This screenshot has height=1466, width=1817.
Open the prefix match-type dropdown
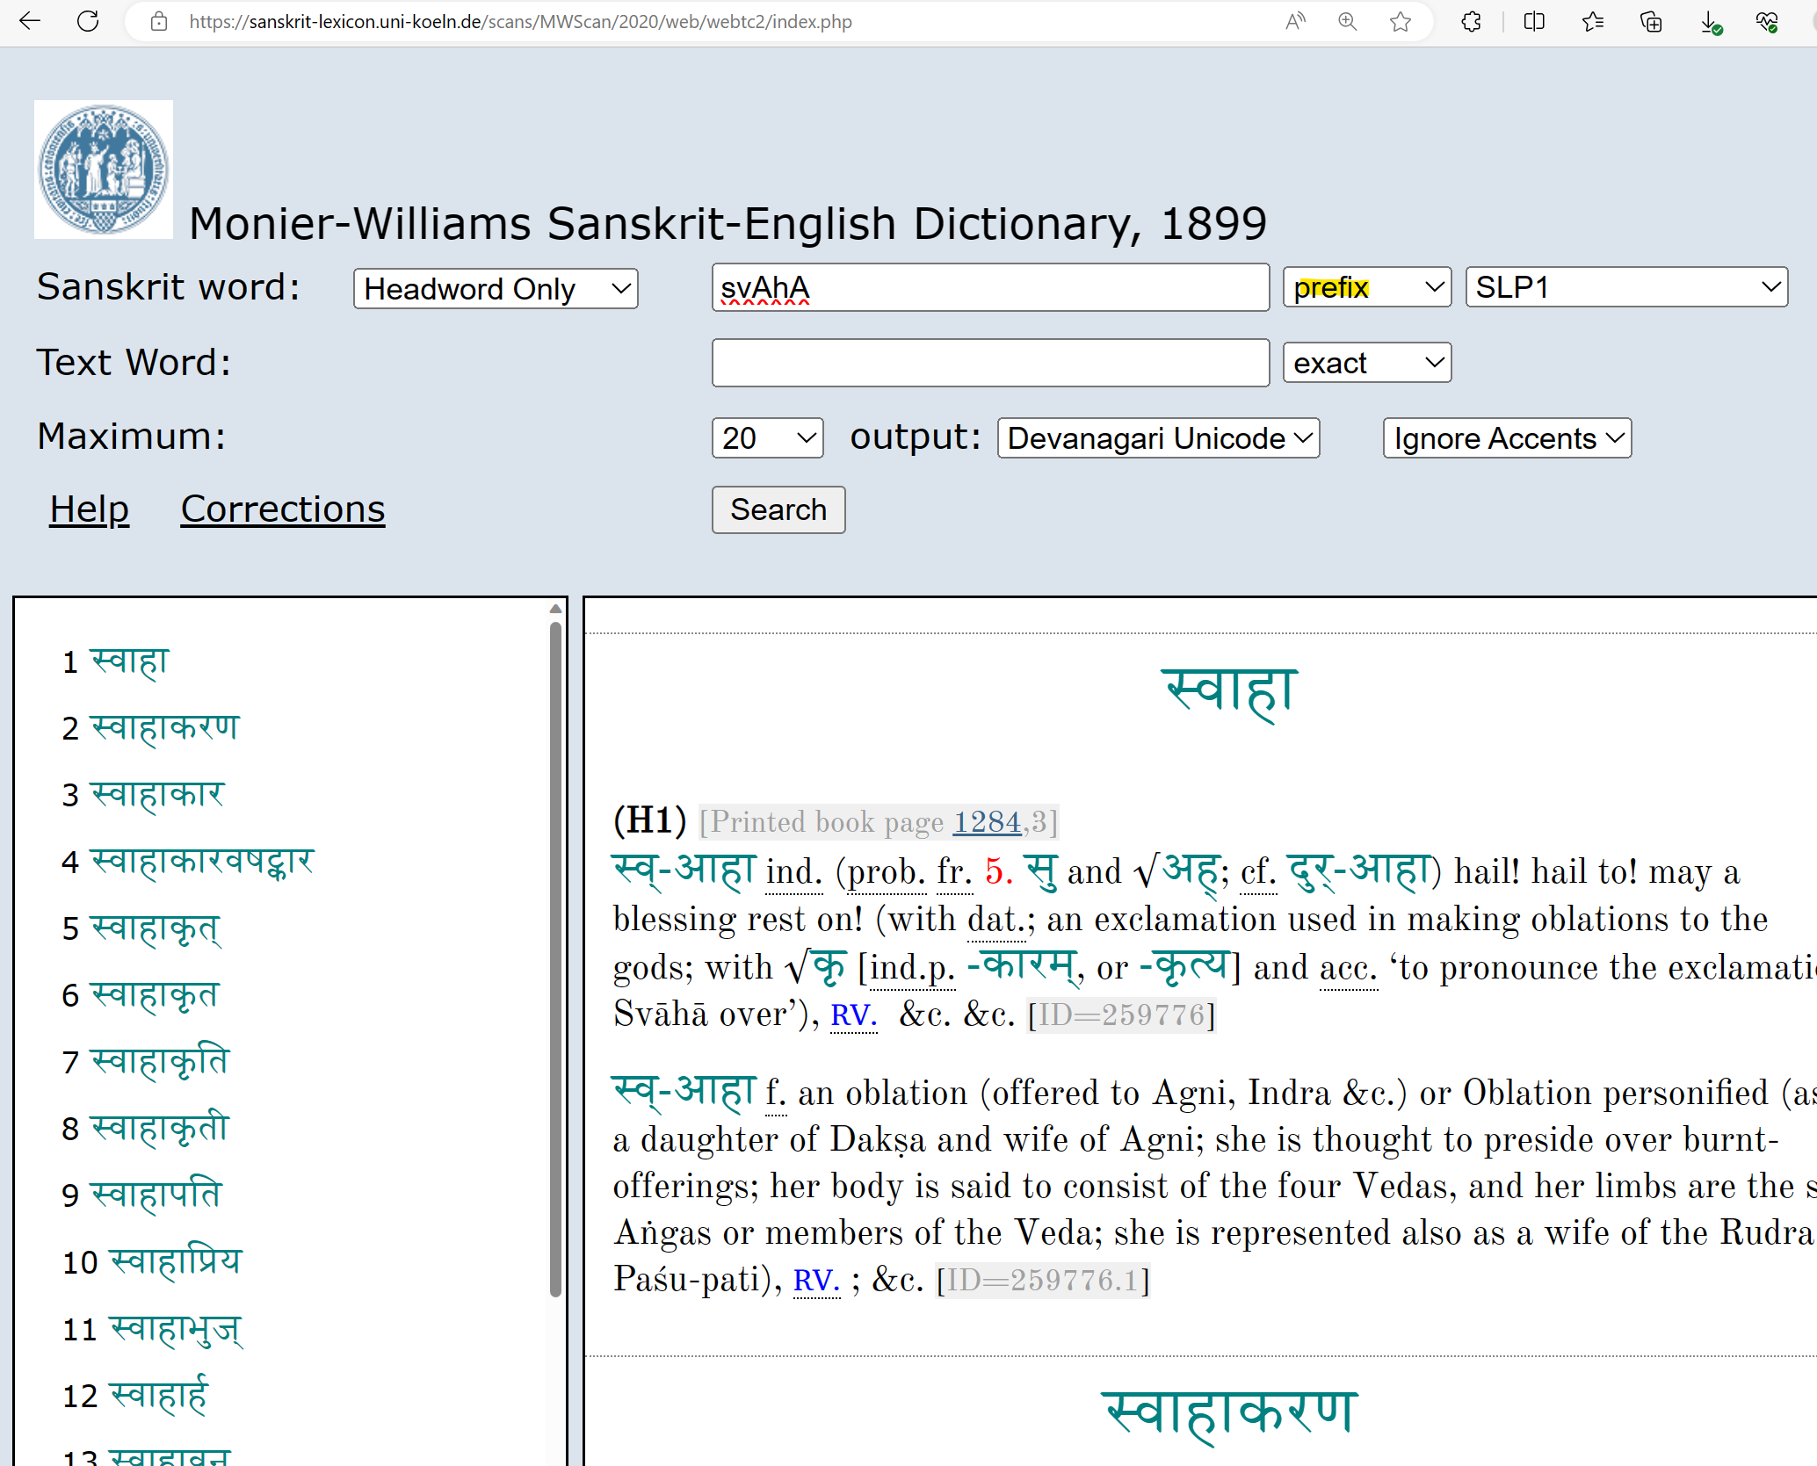(x=1365, y=287)
